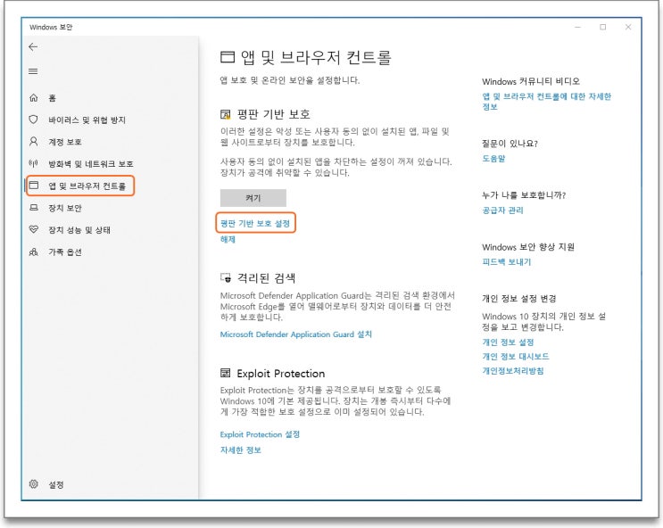Select 장치 보안 in sidebar
Viewport: 663px width, 528px height.
point(64,208)
